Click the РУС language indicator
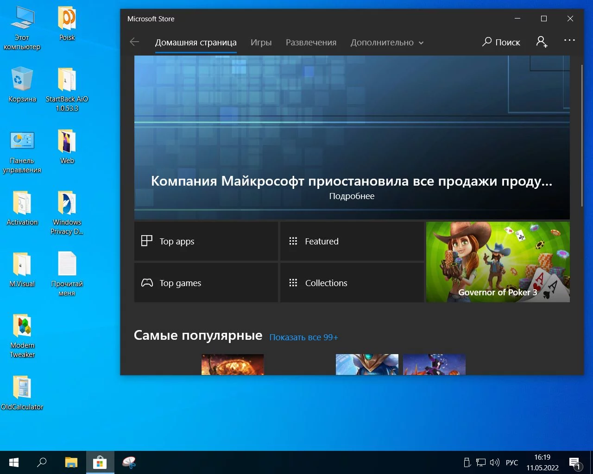The height and width of the screenshot is (474, 593). pyautogui.click(x=512, y=462)
